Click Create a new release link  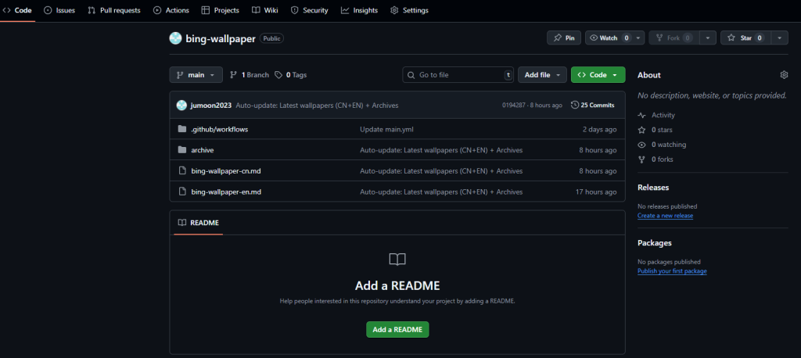coord(665,216)
